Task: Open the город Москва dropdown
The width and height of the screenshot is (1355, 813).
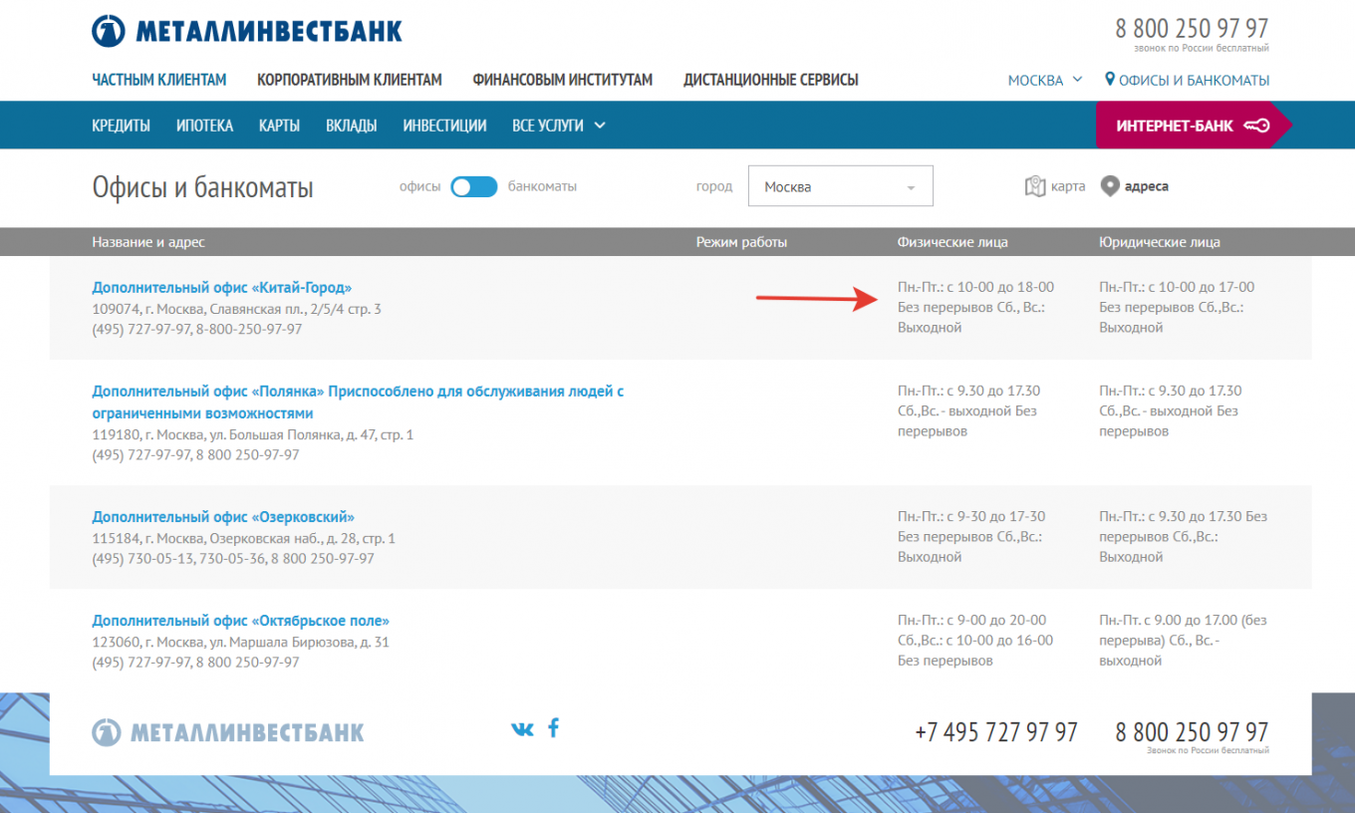Action: coord(840,186)
